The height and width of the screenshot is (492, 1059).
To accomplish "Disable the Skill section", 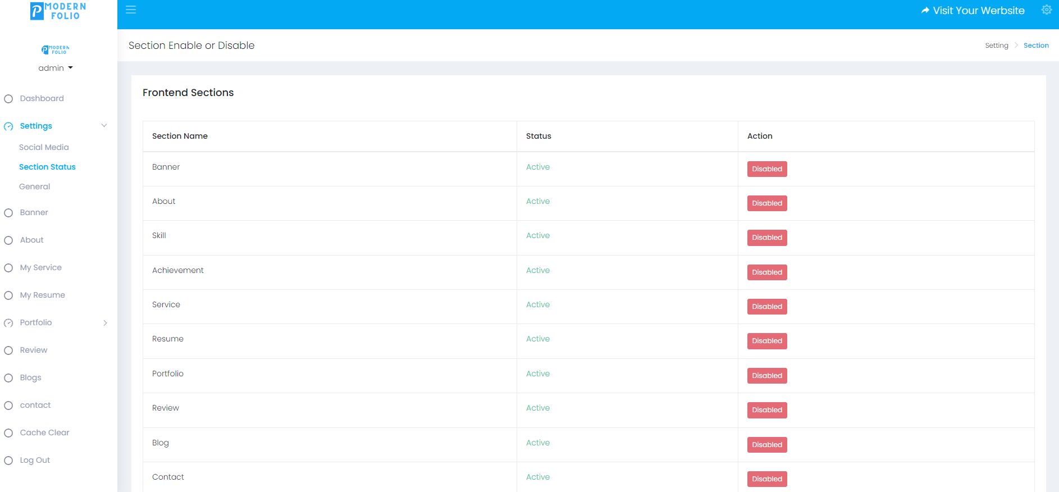I will (x=766, y=238).
